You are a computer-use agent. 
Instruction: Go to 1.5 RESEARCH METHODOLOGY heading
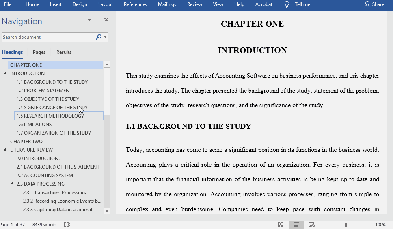(59, 116)
